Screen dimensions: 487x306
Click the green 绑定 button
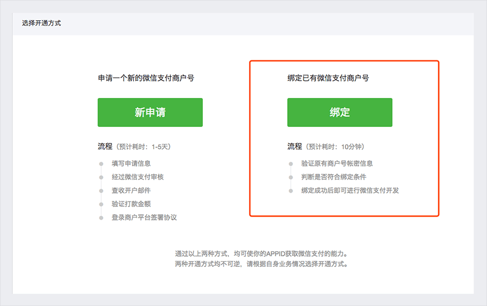pyautogui.click(x=340, y=113)
